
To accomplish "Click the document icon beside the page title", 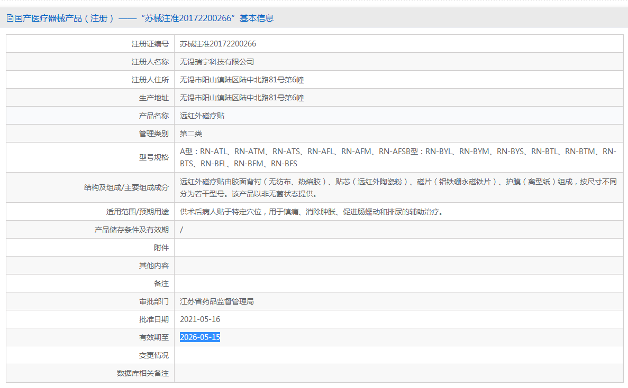I will (x=10, y=18).
